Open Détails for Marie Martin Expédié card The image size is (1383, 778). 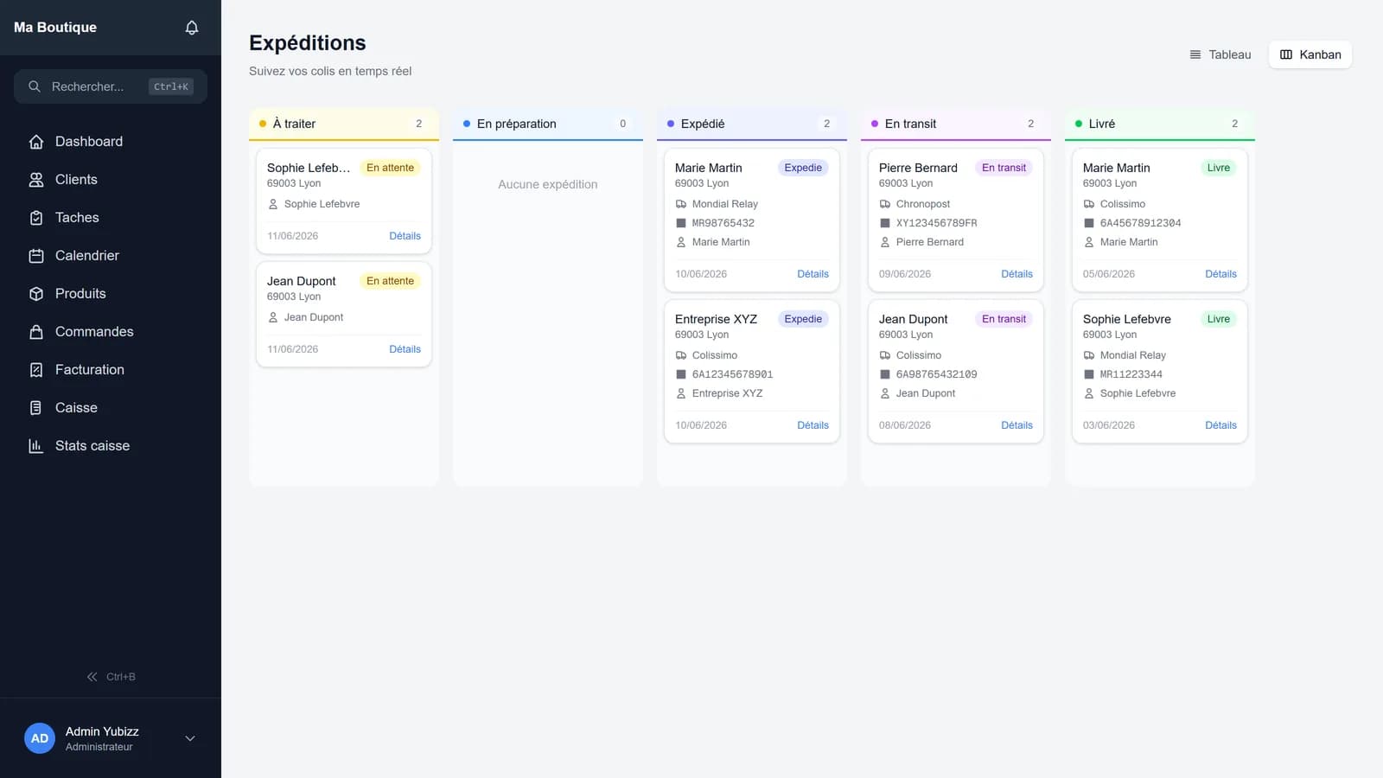click(813, 274)
